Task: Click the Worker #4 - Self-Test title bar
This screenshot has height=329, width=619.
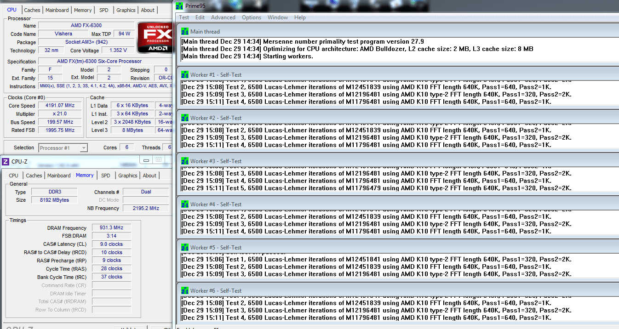Action: (398, 204)
